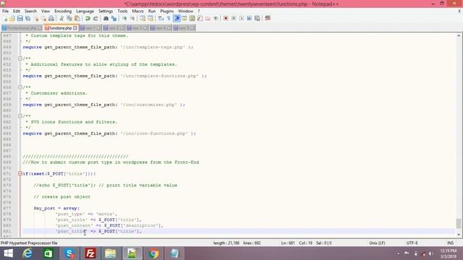This screenshot has width=463, height=260.
Task: Toggle show all characters pilcrow
Action: (169, 19)
